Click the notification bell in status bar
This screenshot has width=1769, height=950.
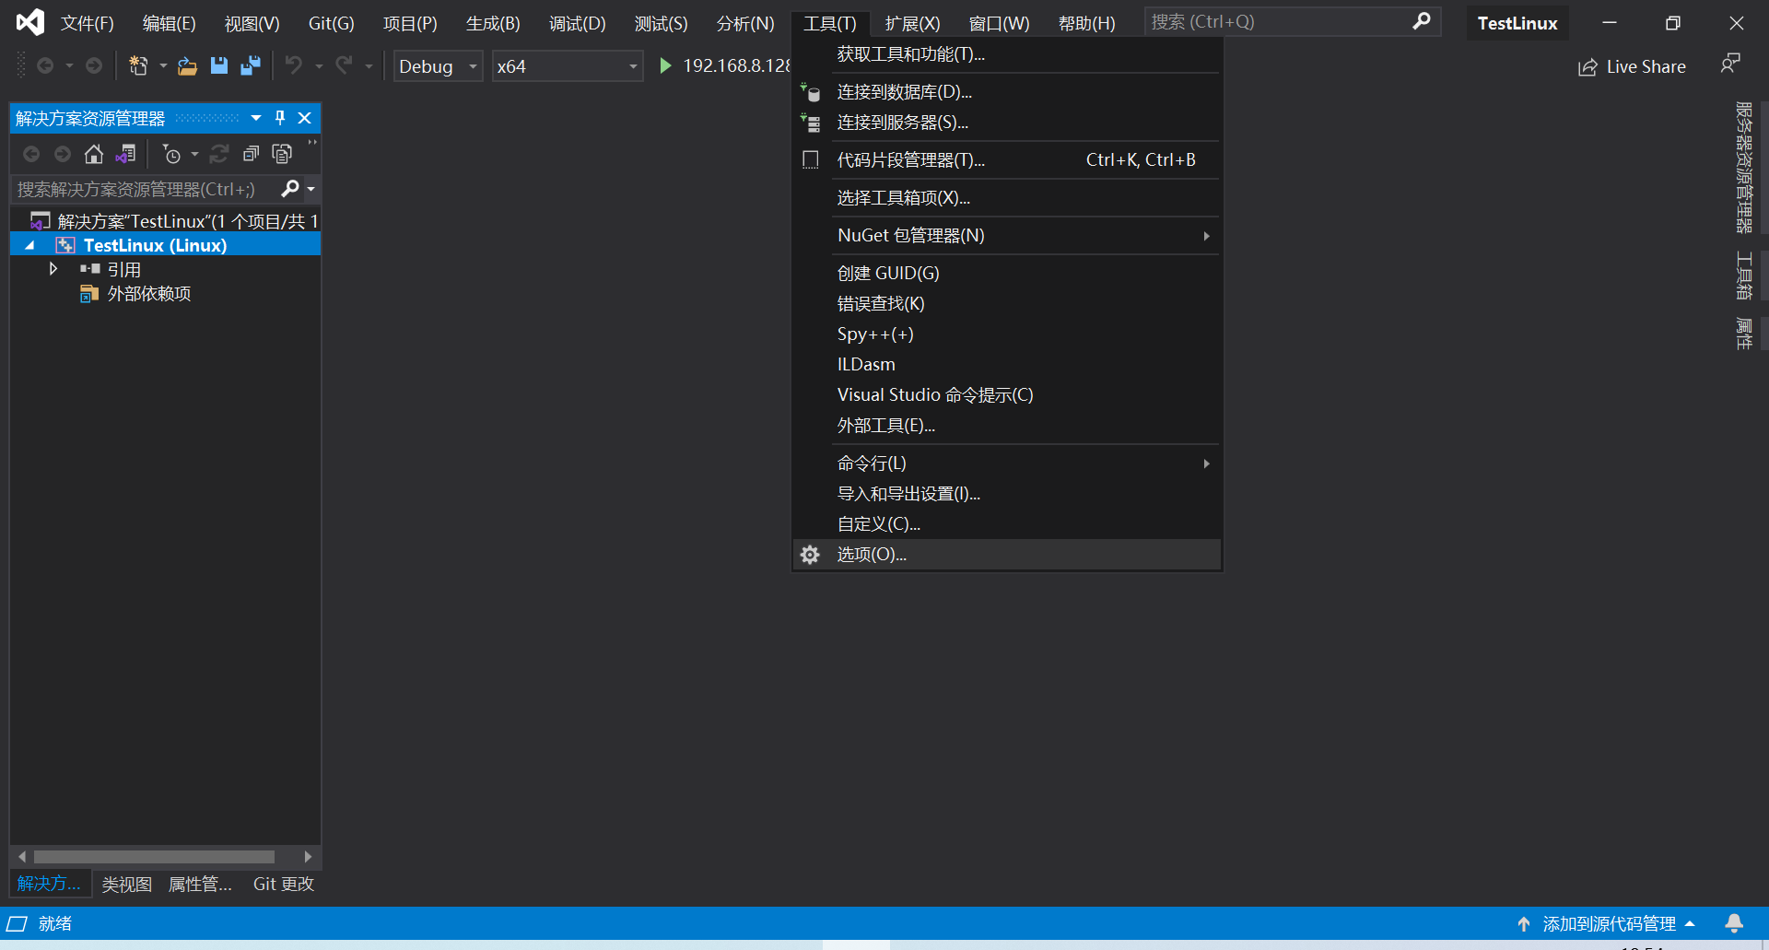coord(1736,923)
